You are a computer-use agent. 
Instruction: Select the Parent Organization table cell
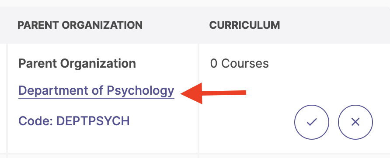tap(103, 98)
